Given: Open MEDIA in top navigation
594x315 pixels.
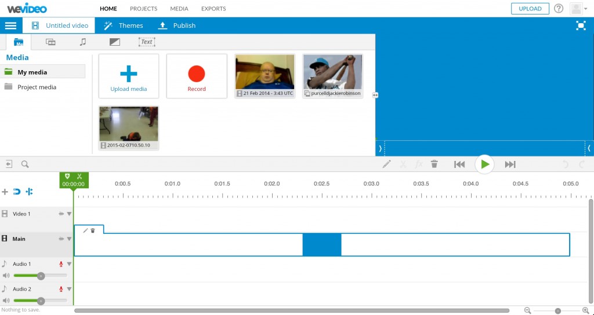Looking at the screenshot, I should (179, 9).
